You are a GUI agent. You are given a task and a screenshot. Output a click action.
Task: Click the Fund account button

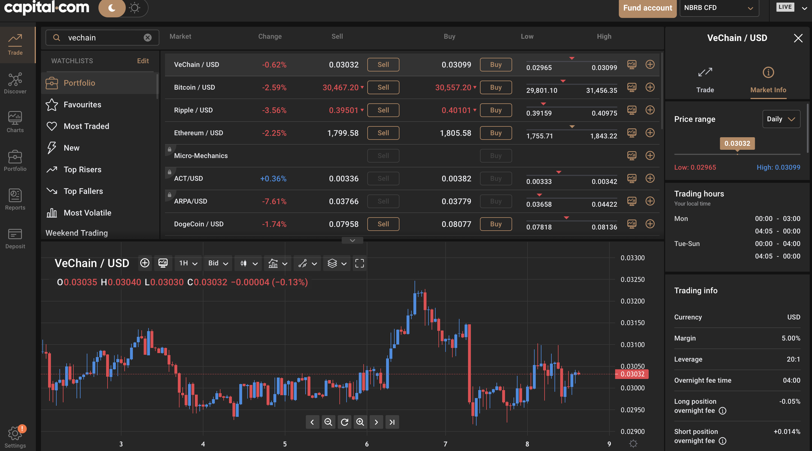coord(648,8)
